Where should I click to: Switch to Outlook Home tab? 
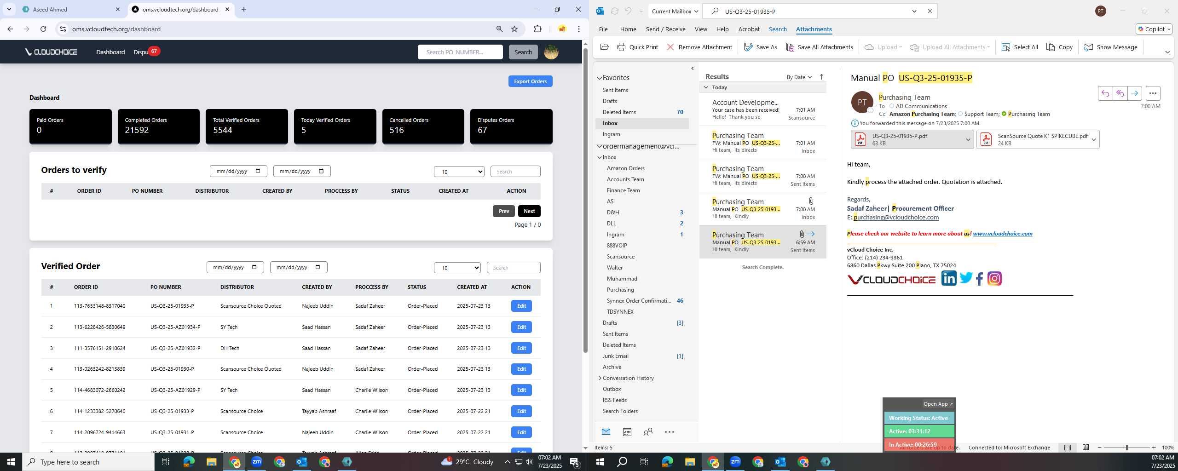(628, 29)
